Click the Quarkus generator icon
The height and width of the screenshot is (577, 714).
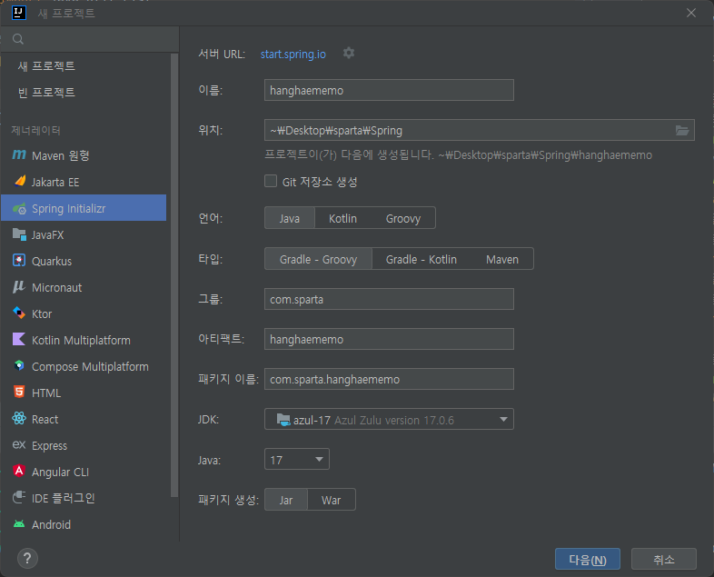19,261
